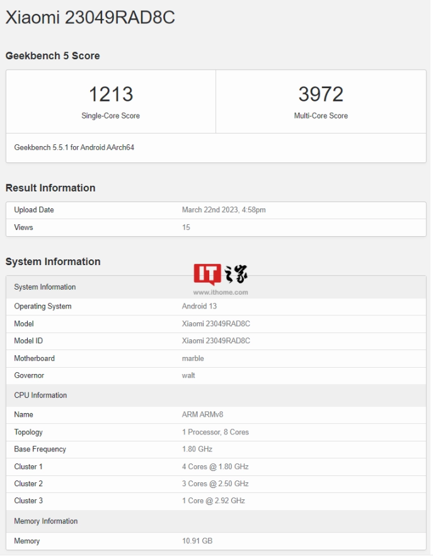Select the date March 22nd 2023, 4:58pm
The height and width of the screenshot is (556, 433).
[x=224, y=210]
